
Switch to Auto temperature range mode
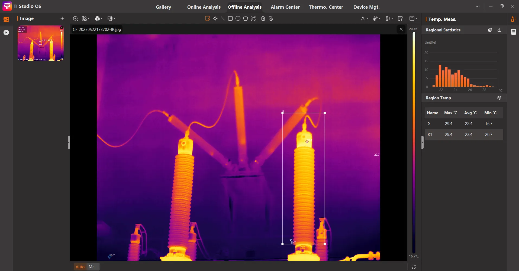(80, 267)
